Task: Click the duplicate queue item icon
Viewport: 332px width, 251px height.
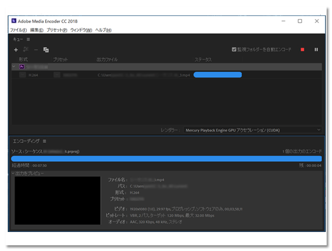Action: coord(46,50)
